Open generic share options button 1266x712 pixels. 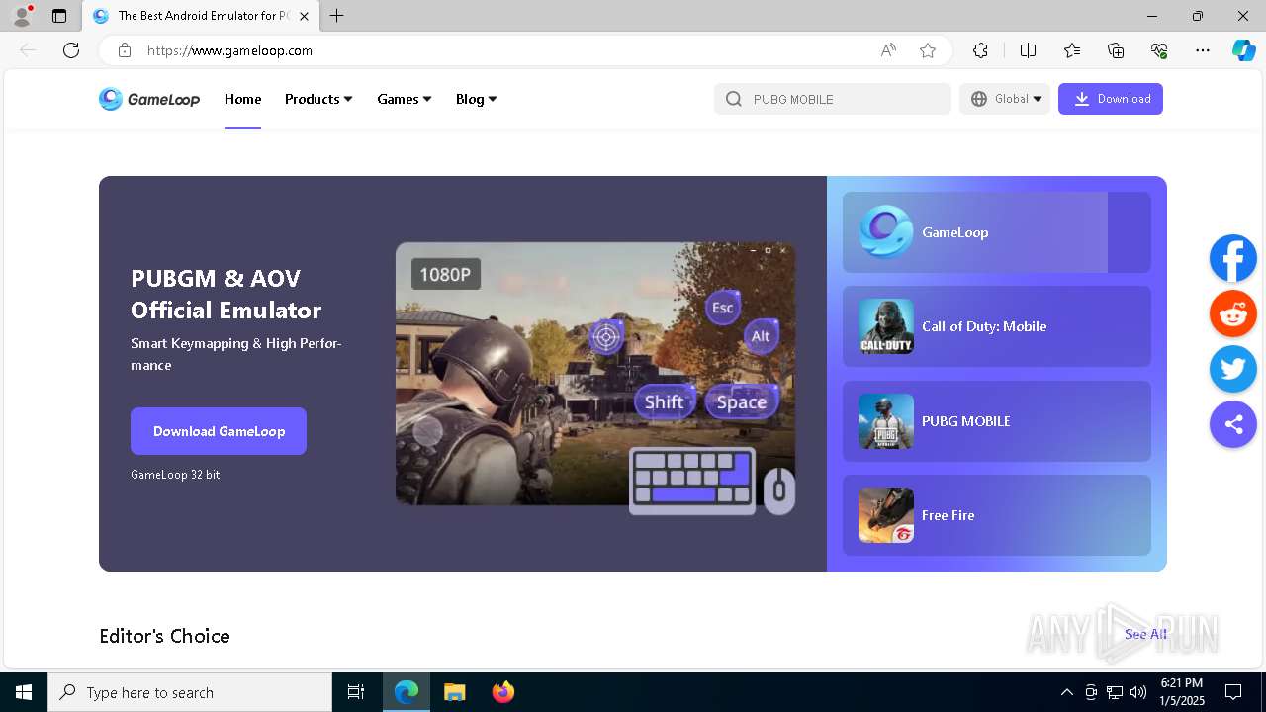coord(1233,424)
